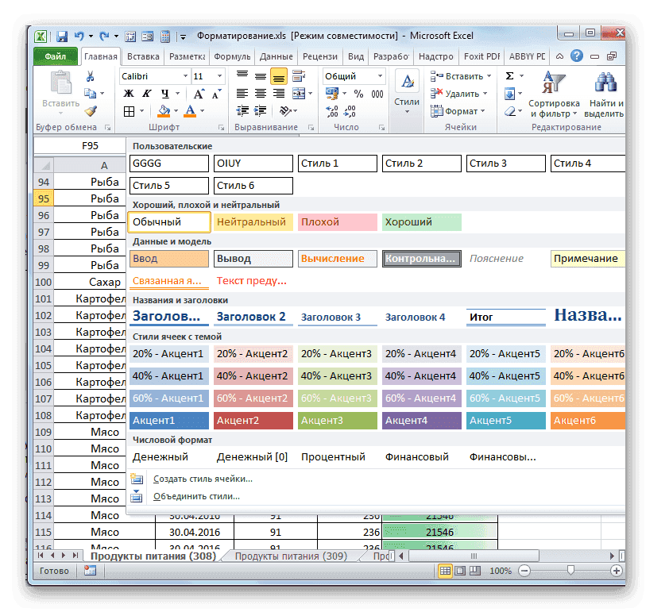The width and height of the screenshot is (669, 612).
Task: Open the font size 11 dropdown
Action: coord(218,75)
